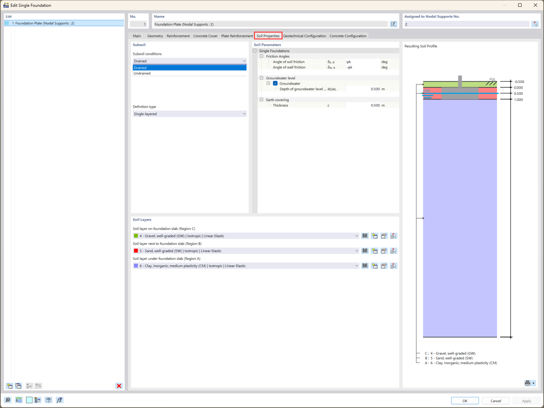Collapse the Friction Angles group
Image resolution: width=544 pixels, height=408 pixels.
[262, 56]
